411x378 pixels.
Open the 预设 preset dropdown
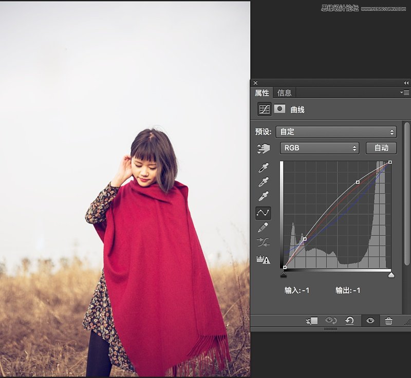pos(336,132)
